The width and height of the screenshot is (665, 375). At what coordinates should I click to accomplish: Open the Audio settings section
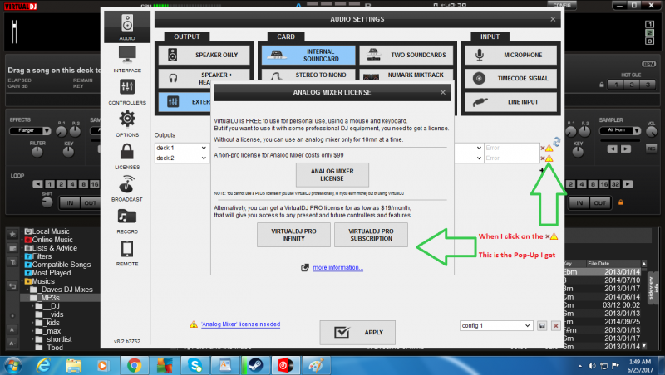click(127, 27)
